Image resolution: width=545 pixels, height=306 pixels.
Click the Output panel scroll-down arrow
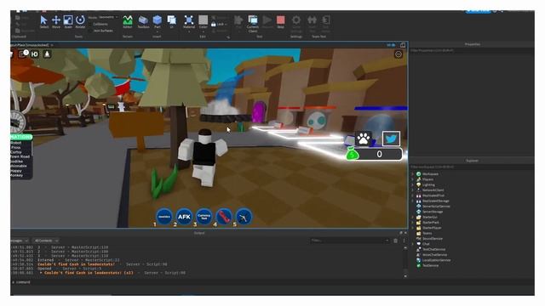tap(405, 276)
